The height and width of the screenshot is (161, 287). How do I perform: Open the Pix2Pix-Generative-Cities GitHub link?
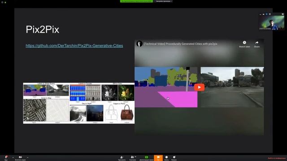74,46
